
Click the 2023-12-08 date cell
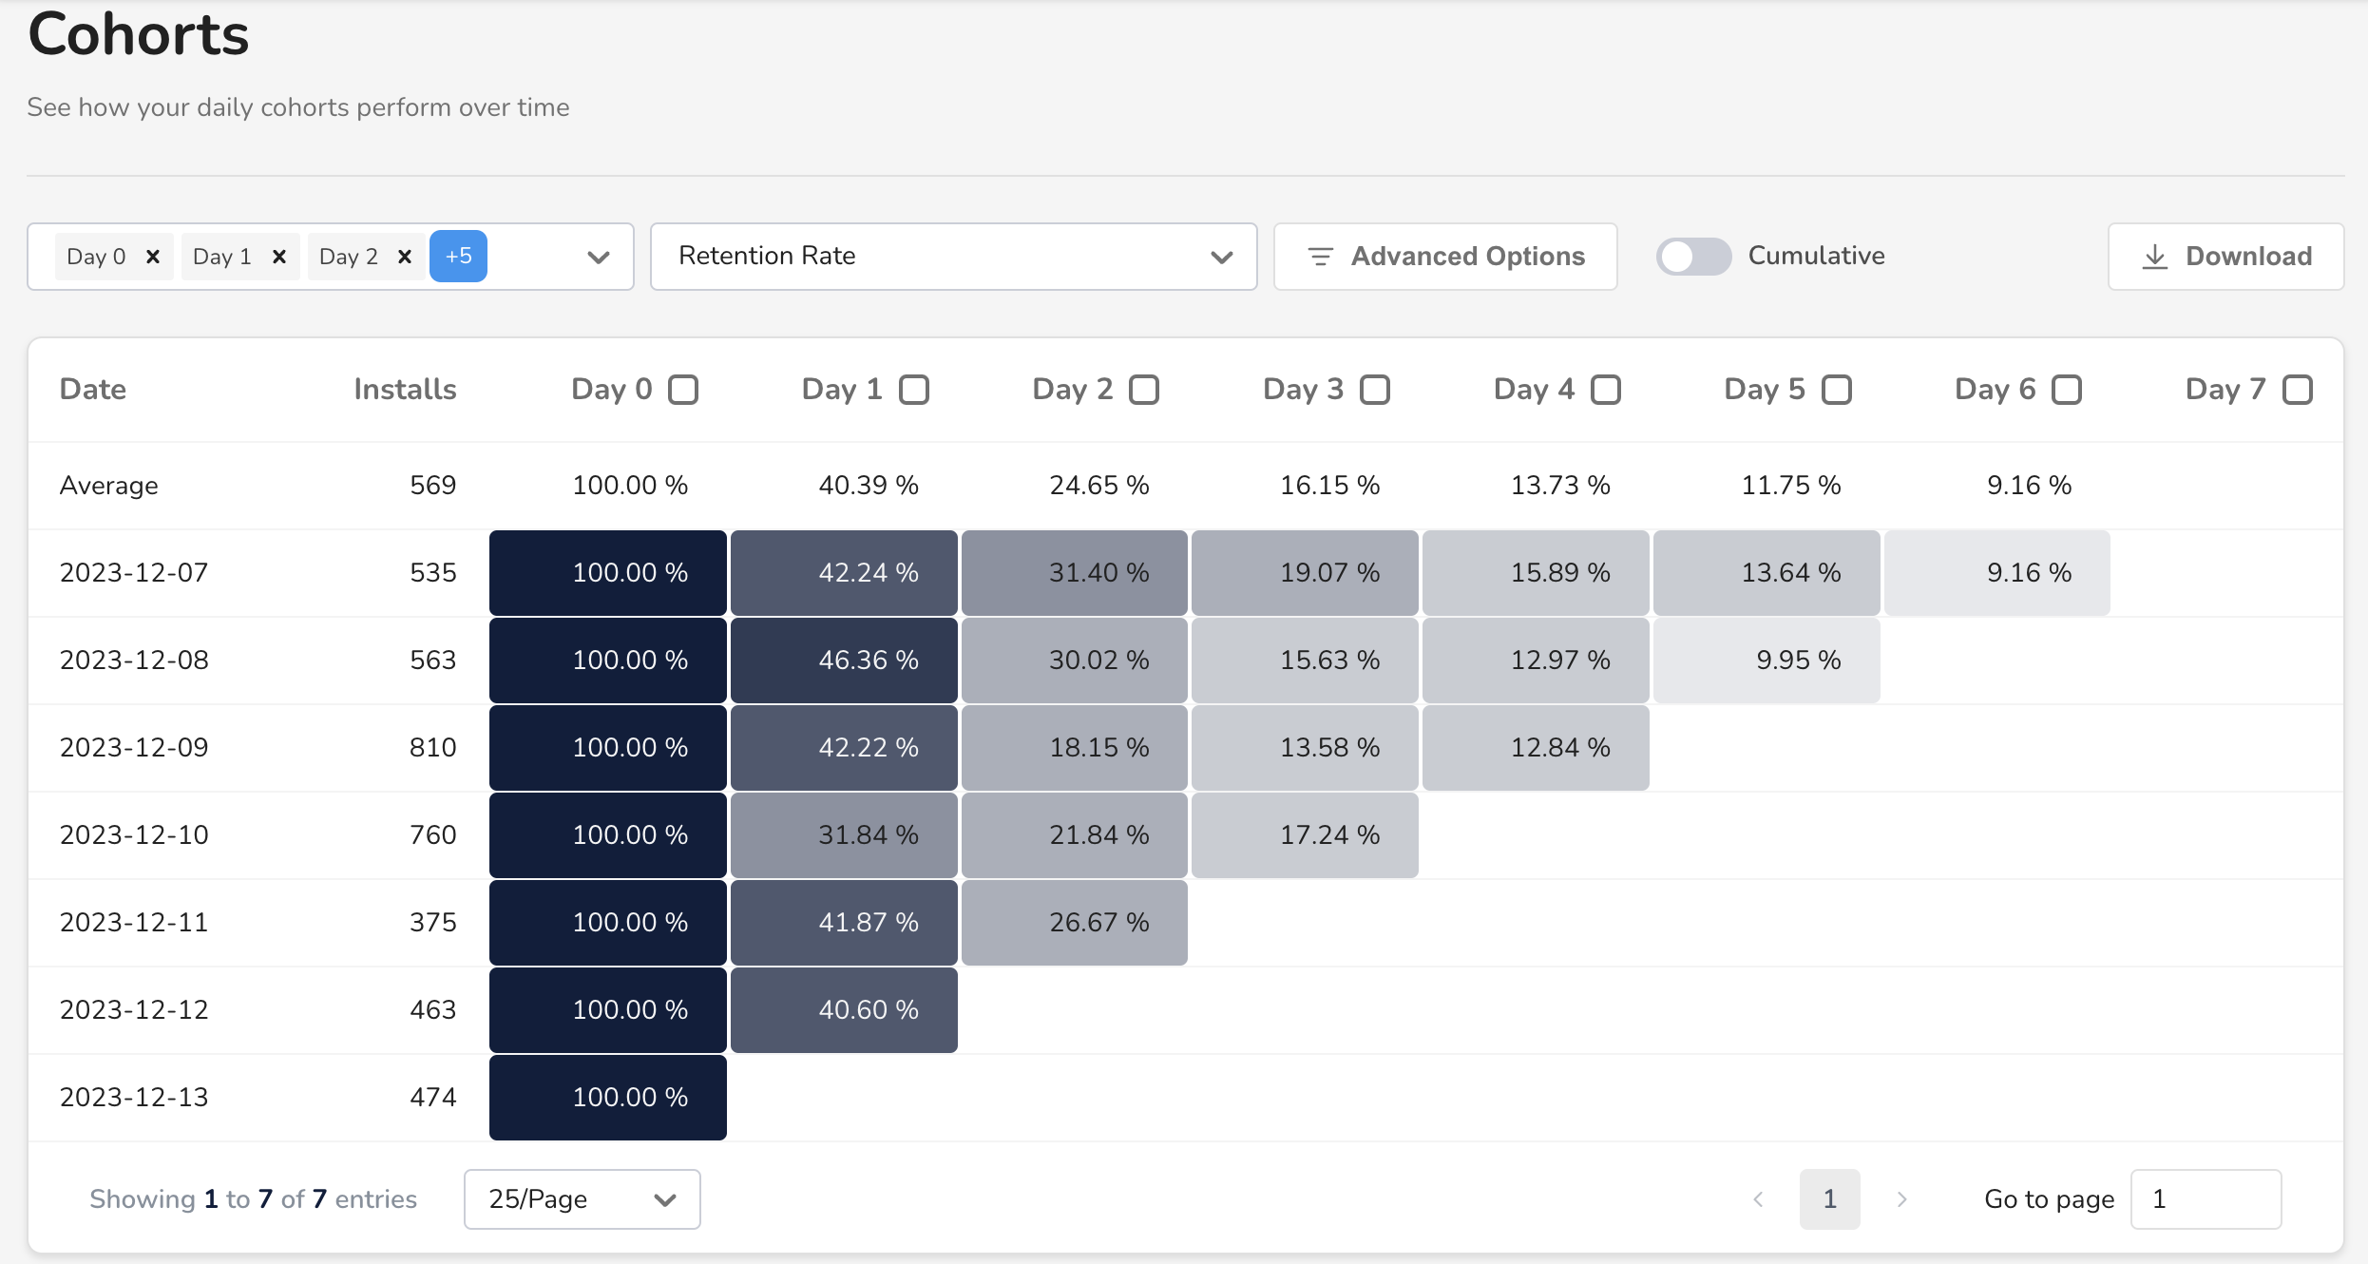pyautogui.click(x=134, y=661)
